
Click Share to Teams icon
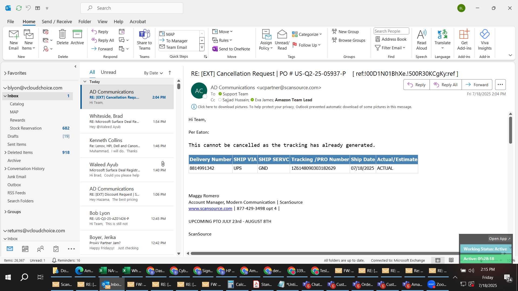click(x=144, y=40)
